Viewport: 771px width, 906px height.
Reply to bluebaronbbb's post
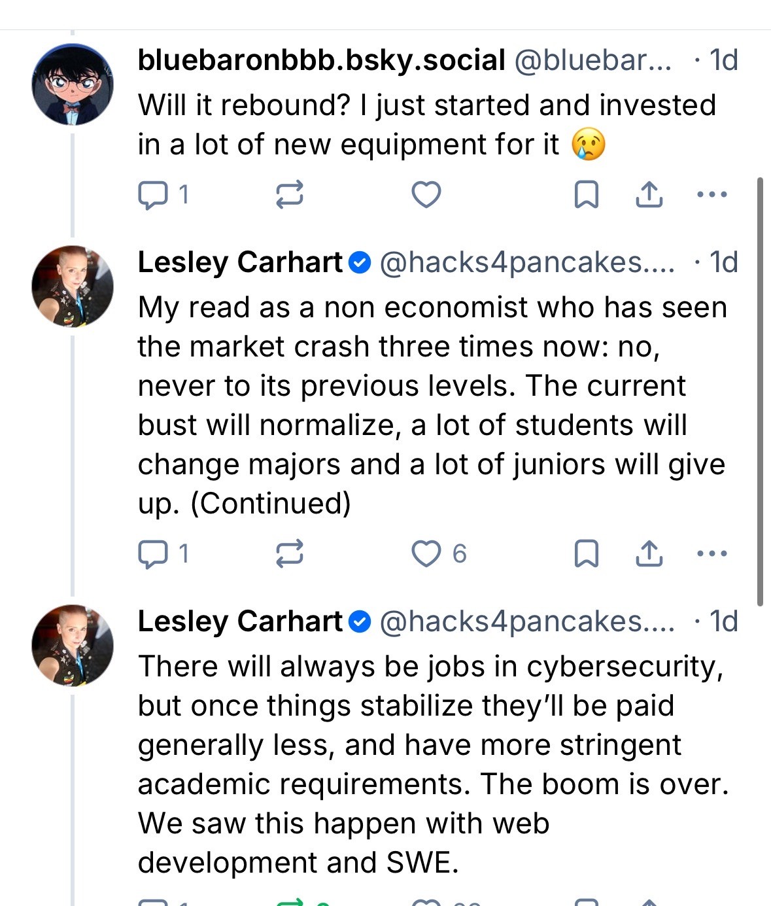coord(153,195)
